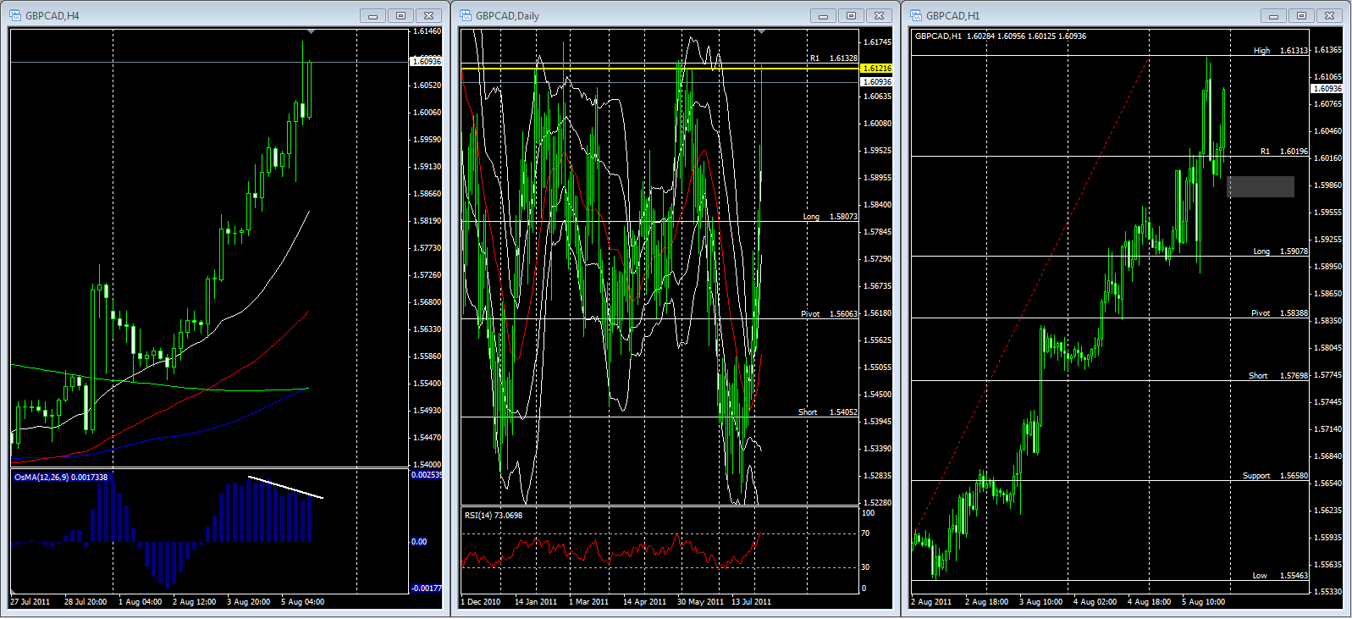
Task: Click the chart shift triangle in H4 window
Action: [x=311, y=31]
